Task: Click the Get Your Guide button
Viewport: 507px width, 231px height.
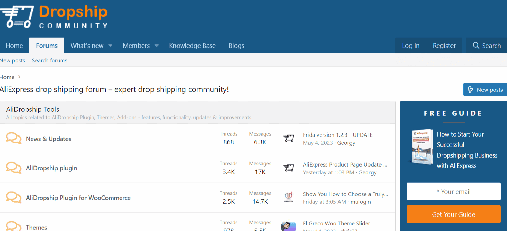Action: click(x=453, y=214)
